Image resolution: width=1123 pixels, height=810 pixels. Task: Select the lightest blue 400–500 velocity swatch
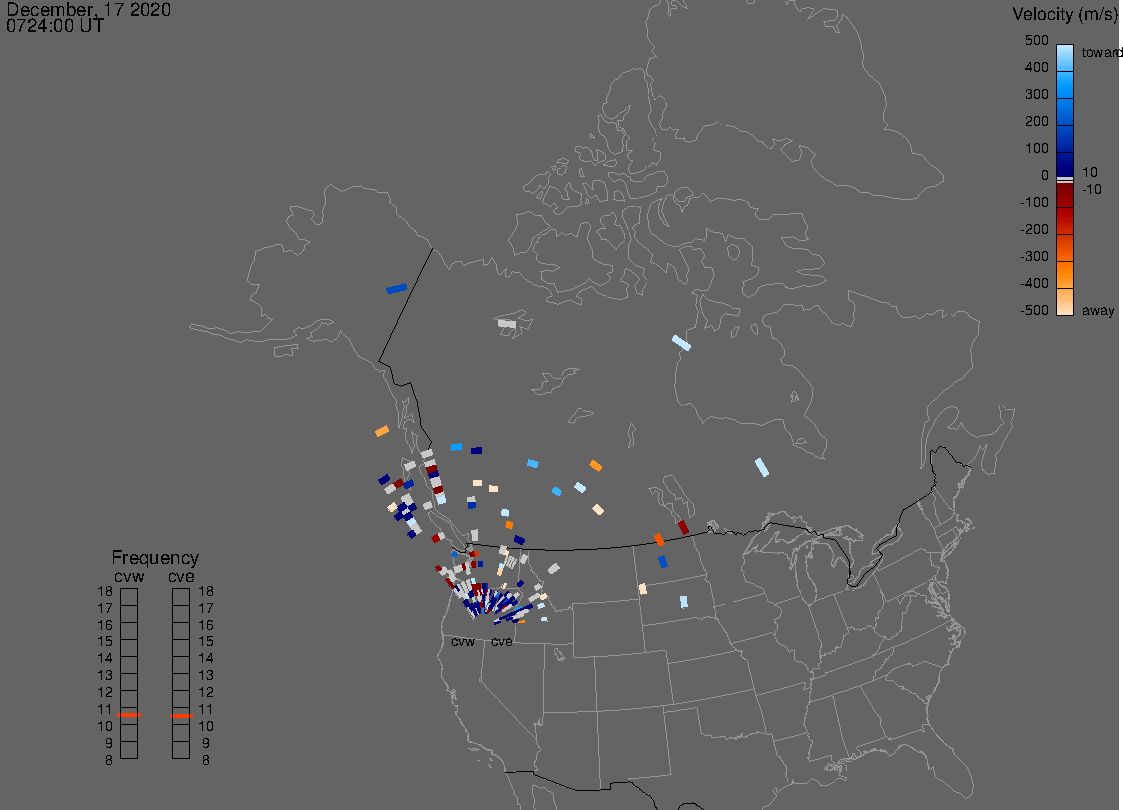(x=1065, y=58)
